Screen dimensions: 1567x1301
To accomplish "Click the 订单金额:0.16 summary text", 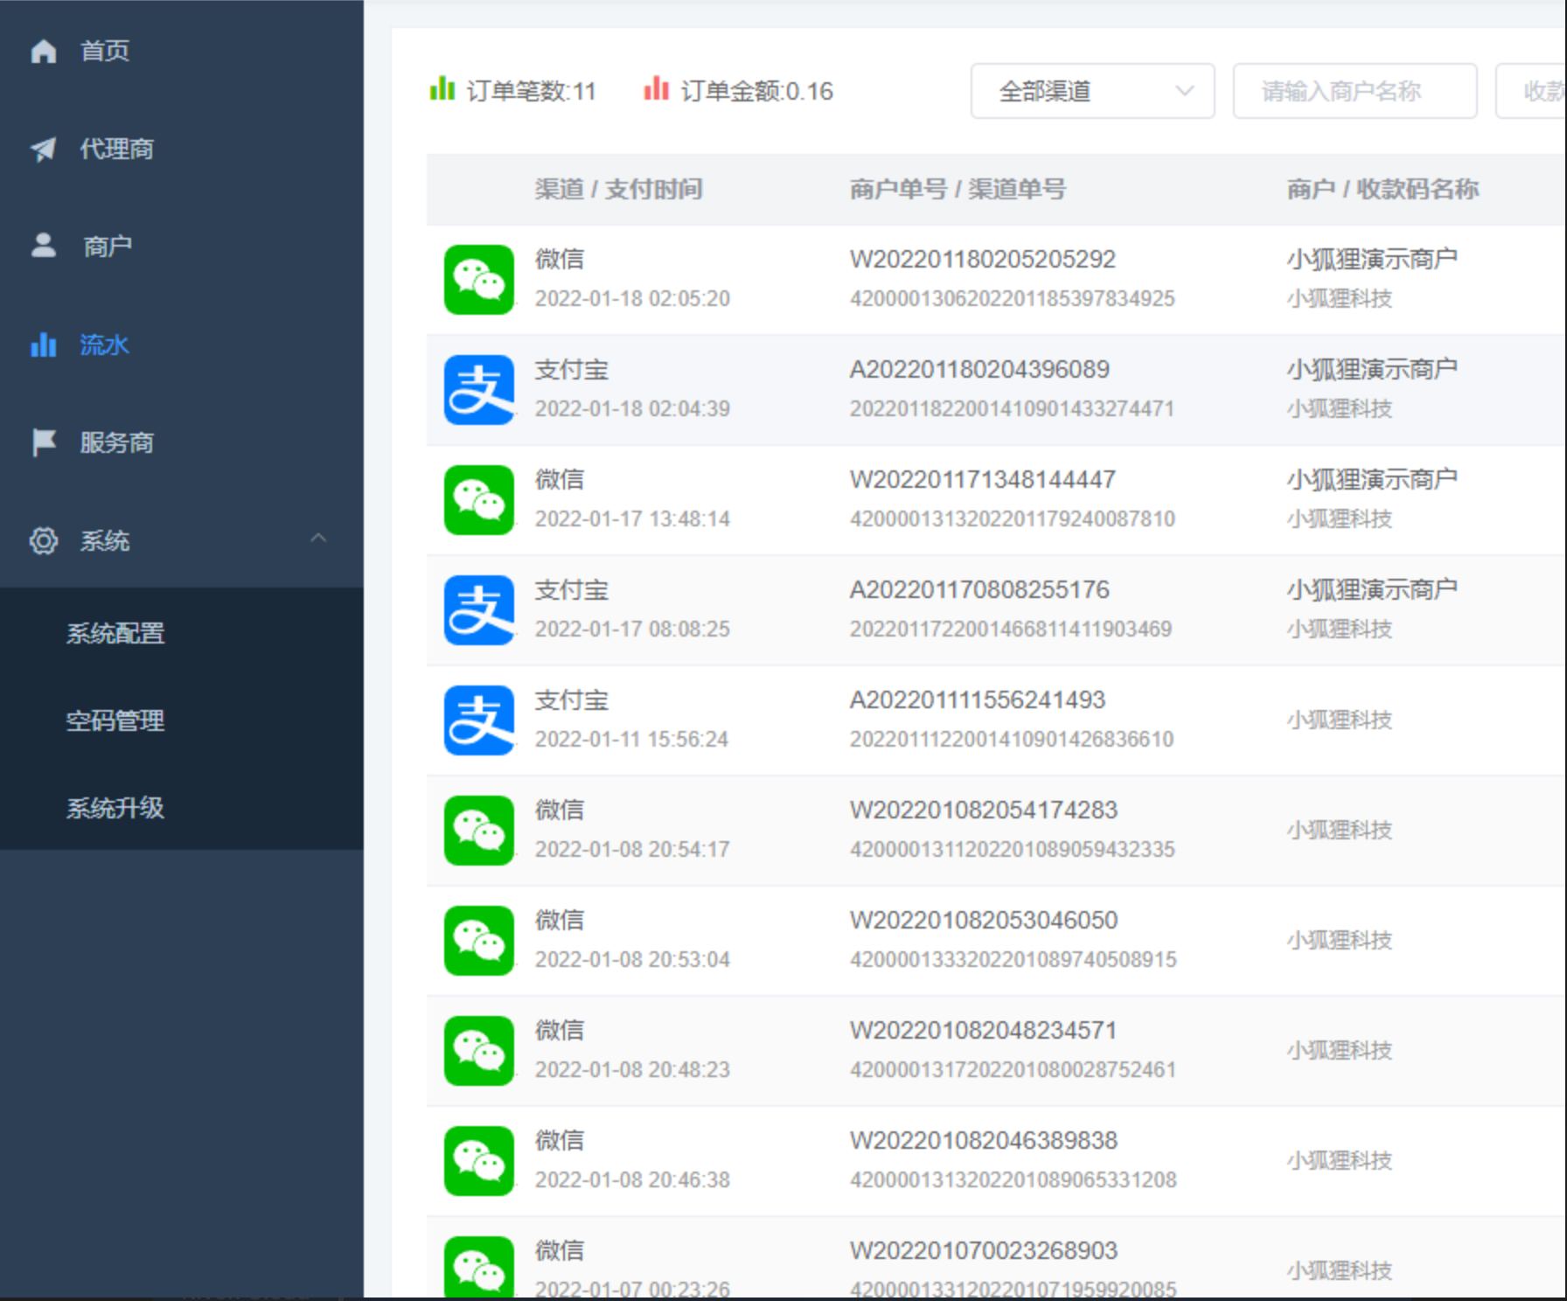I will point(757,91).
